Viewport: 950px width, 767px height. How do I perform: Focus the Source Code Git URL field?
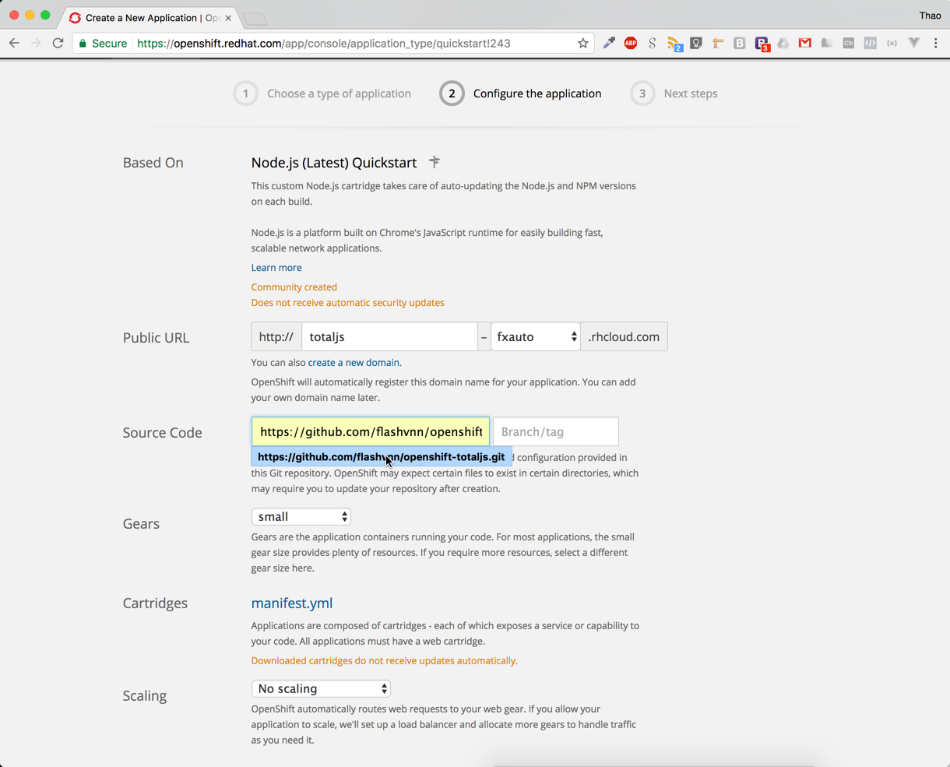click(371, 431)
